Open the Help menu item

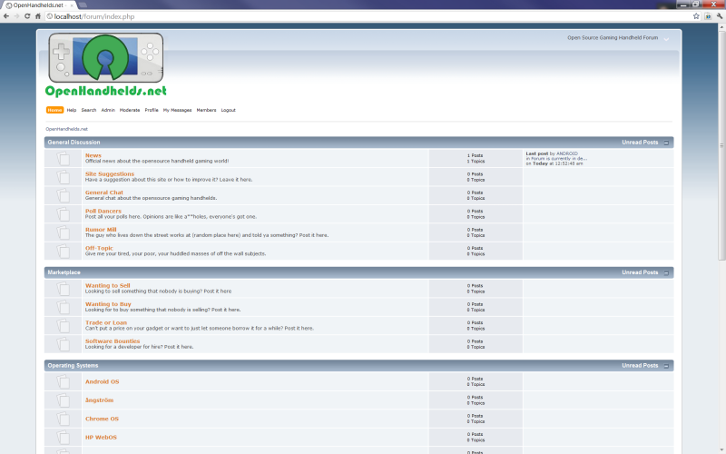[72, 110]
